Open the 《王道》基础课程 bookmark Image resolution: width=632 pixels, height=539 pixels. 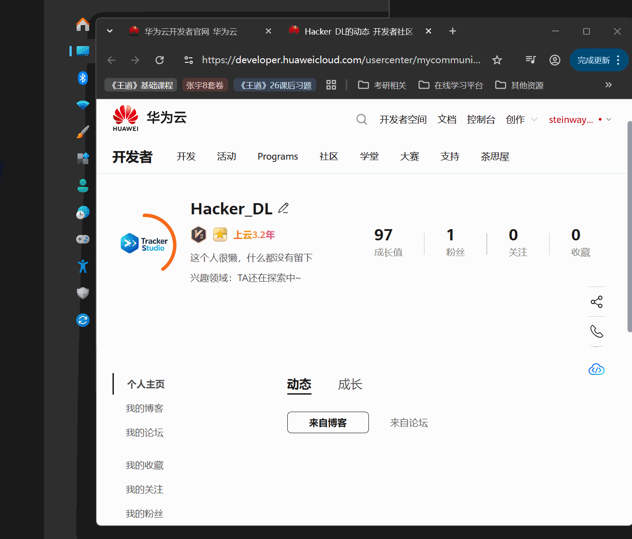[141, 85]
